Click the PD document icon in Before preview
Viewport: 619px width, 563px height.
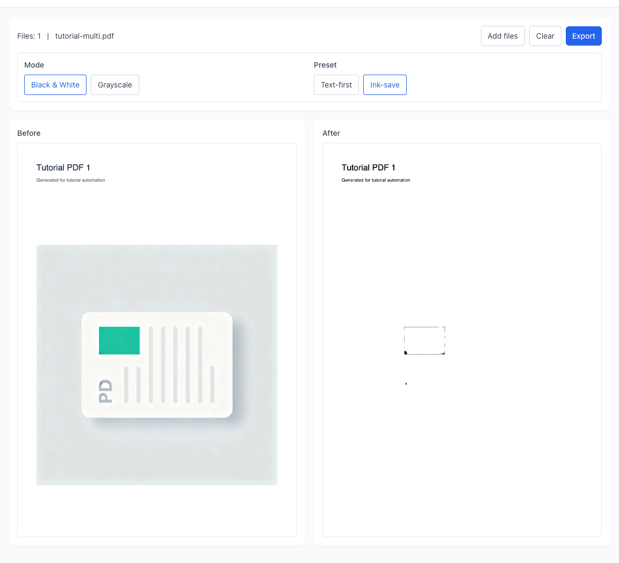[x=156, y=365]
